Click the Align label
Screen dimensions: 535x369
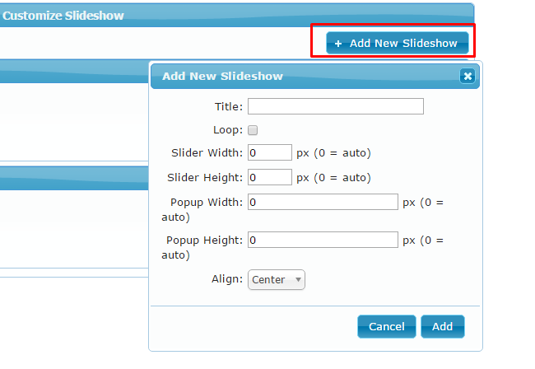coord(227,280)
